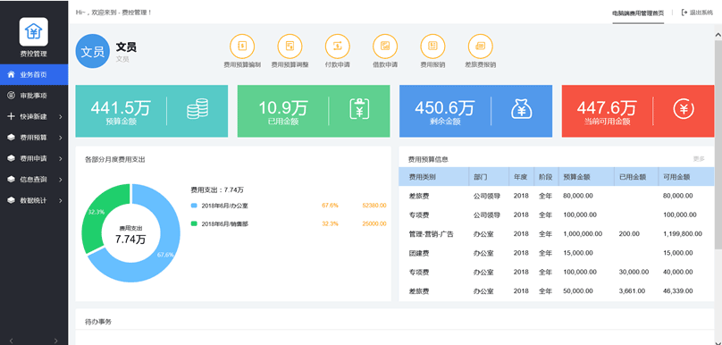Click the cube icon beside 费用申请
This screenshot has width=722, height=345.
[x=11, y=158]
